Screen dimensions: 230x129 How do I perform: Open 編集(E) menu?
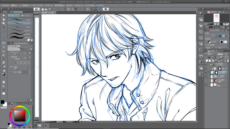pos(14,5)
